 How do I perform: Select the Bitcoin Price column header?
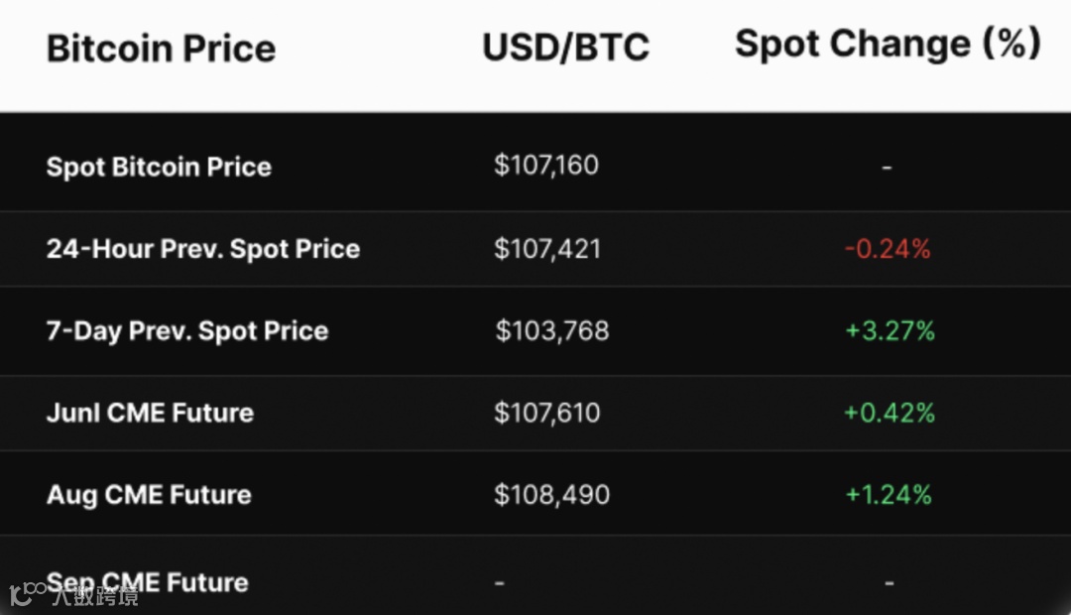pos(161,49)
